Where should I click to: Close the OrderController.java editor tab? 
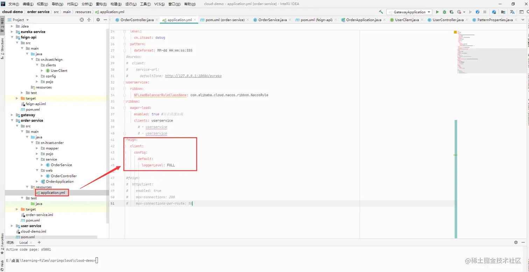pyautogui.click(x=156, y=20)
